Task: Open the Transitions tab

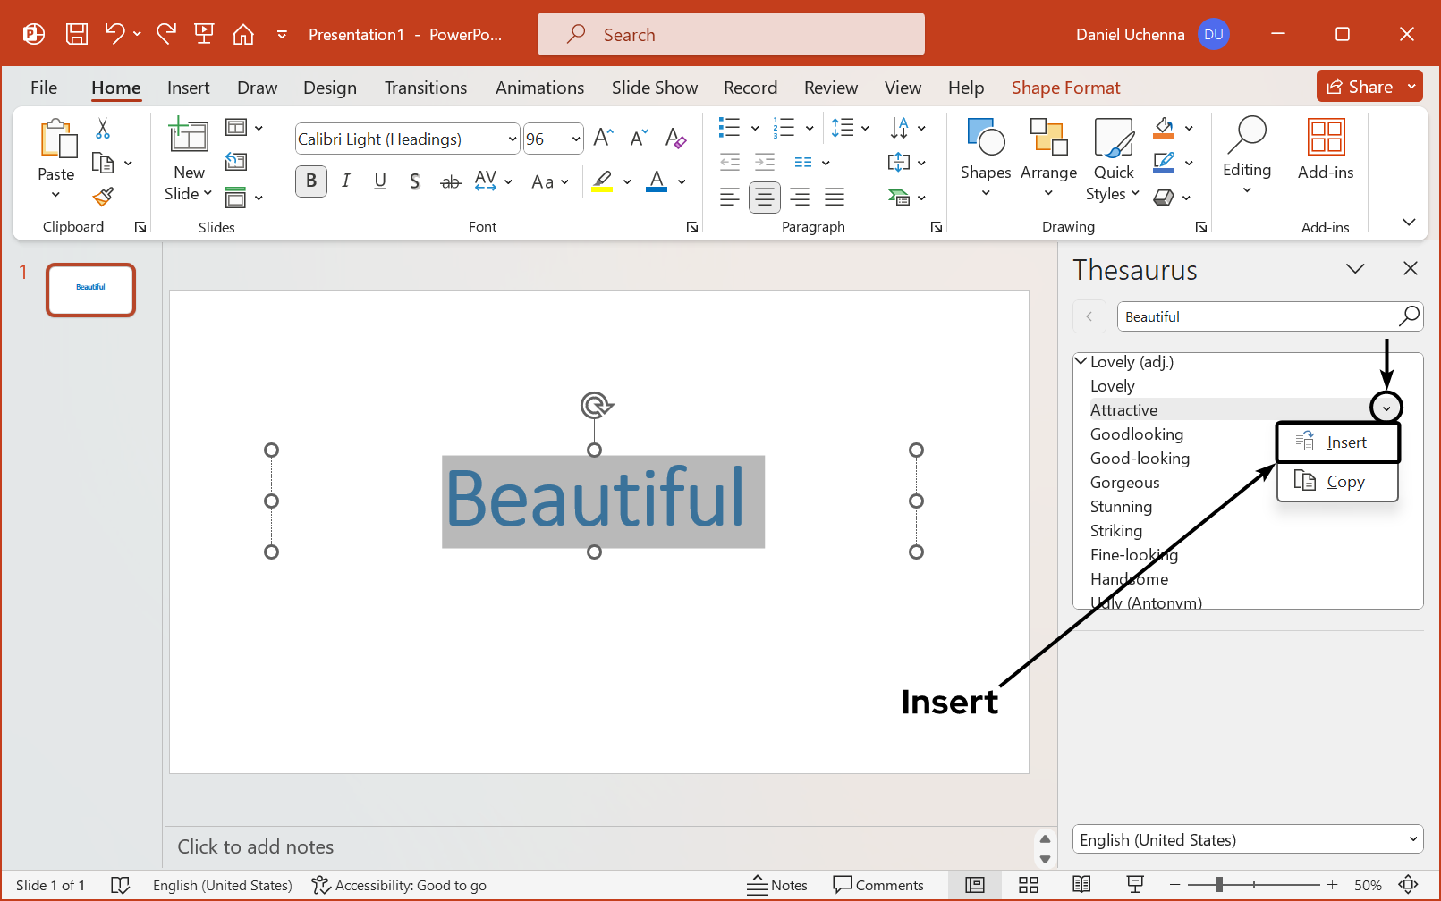Action: pos(425,88)
